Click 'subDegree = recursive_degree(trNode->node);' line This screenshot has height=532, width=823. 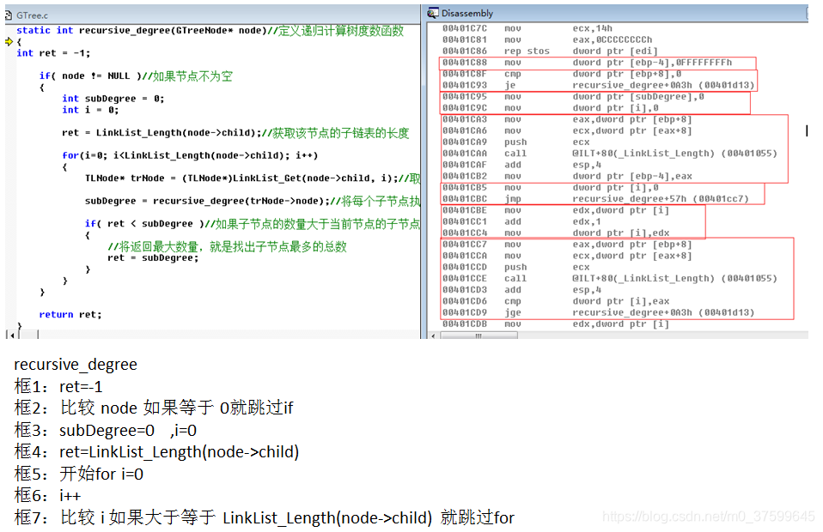click(253, 201)
